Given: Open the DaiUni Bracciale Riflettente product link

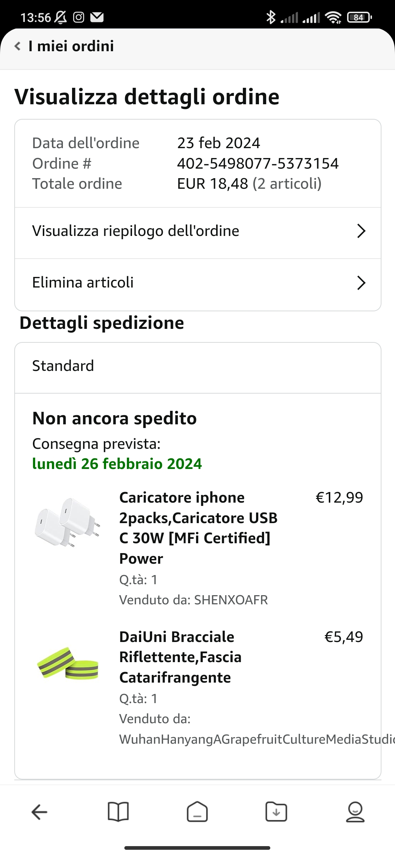Looking at the screenshot, I should tap(180, 657).
